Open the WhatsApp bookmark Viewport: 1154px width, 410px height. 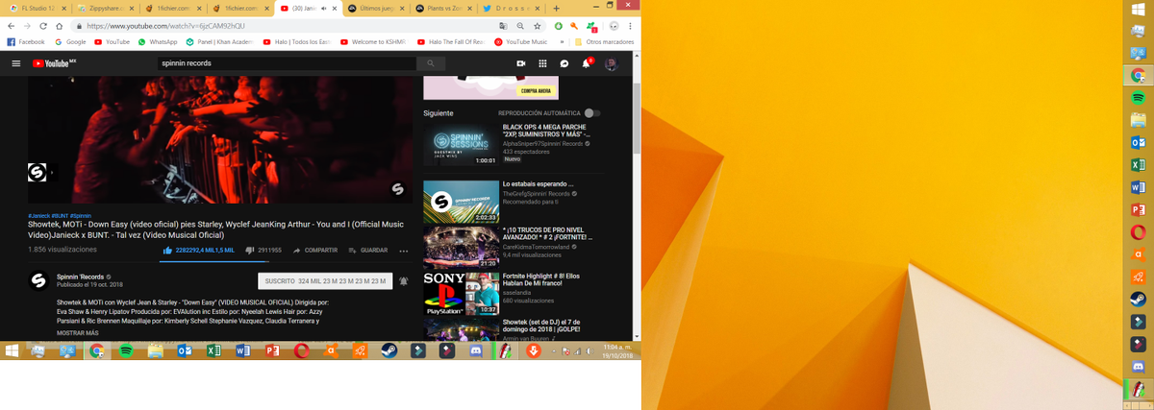point(159,42)
